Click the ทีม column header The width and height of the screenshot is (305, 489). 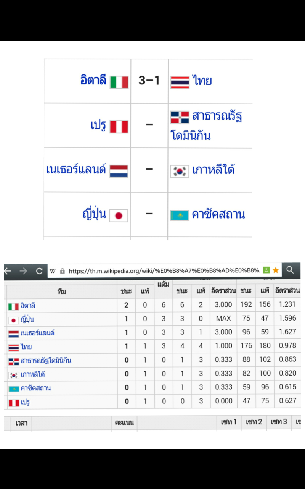[x=62, y=291]
